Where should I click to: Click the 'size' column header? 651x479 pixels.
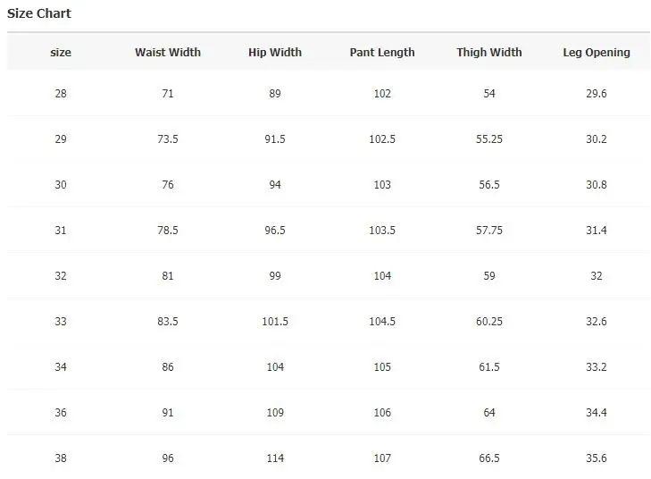click(x=61, y=53)
